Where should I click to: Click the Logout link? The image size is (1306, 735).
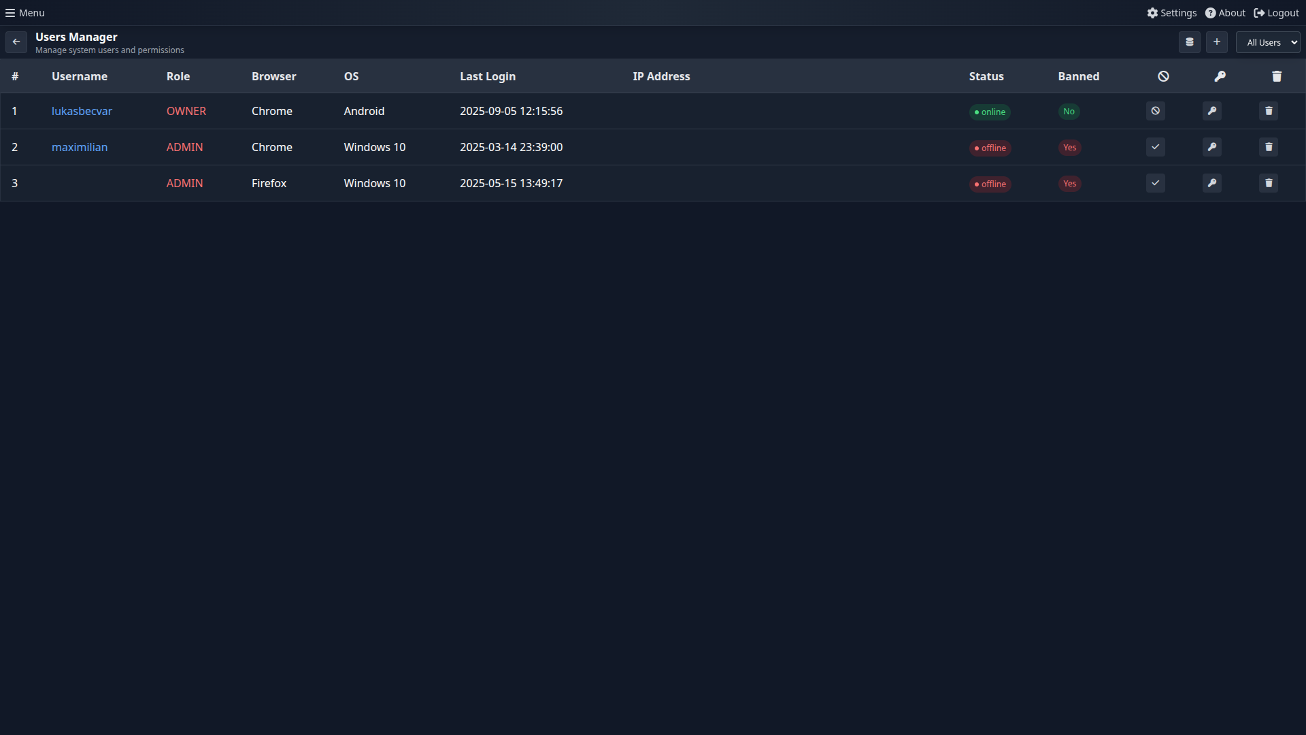(x=1276, y=13)
